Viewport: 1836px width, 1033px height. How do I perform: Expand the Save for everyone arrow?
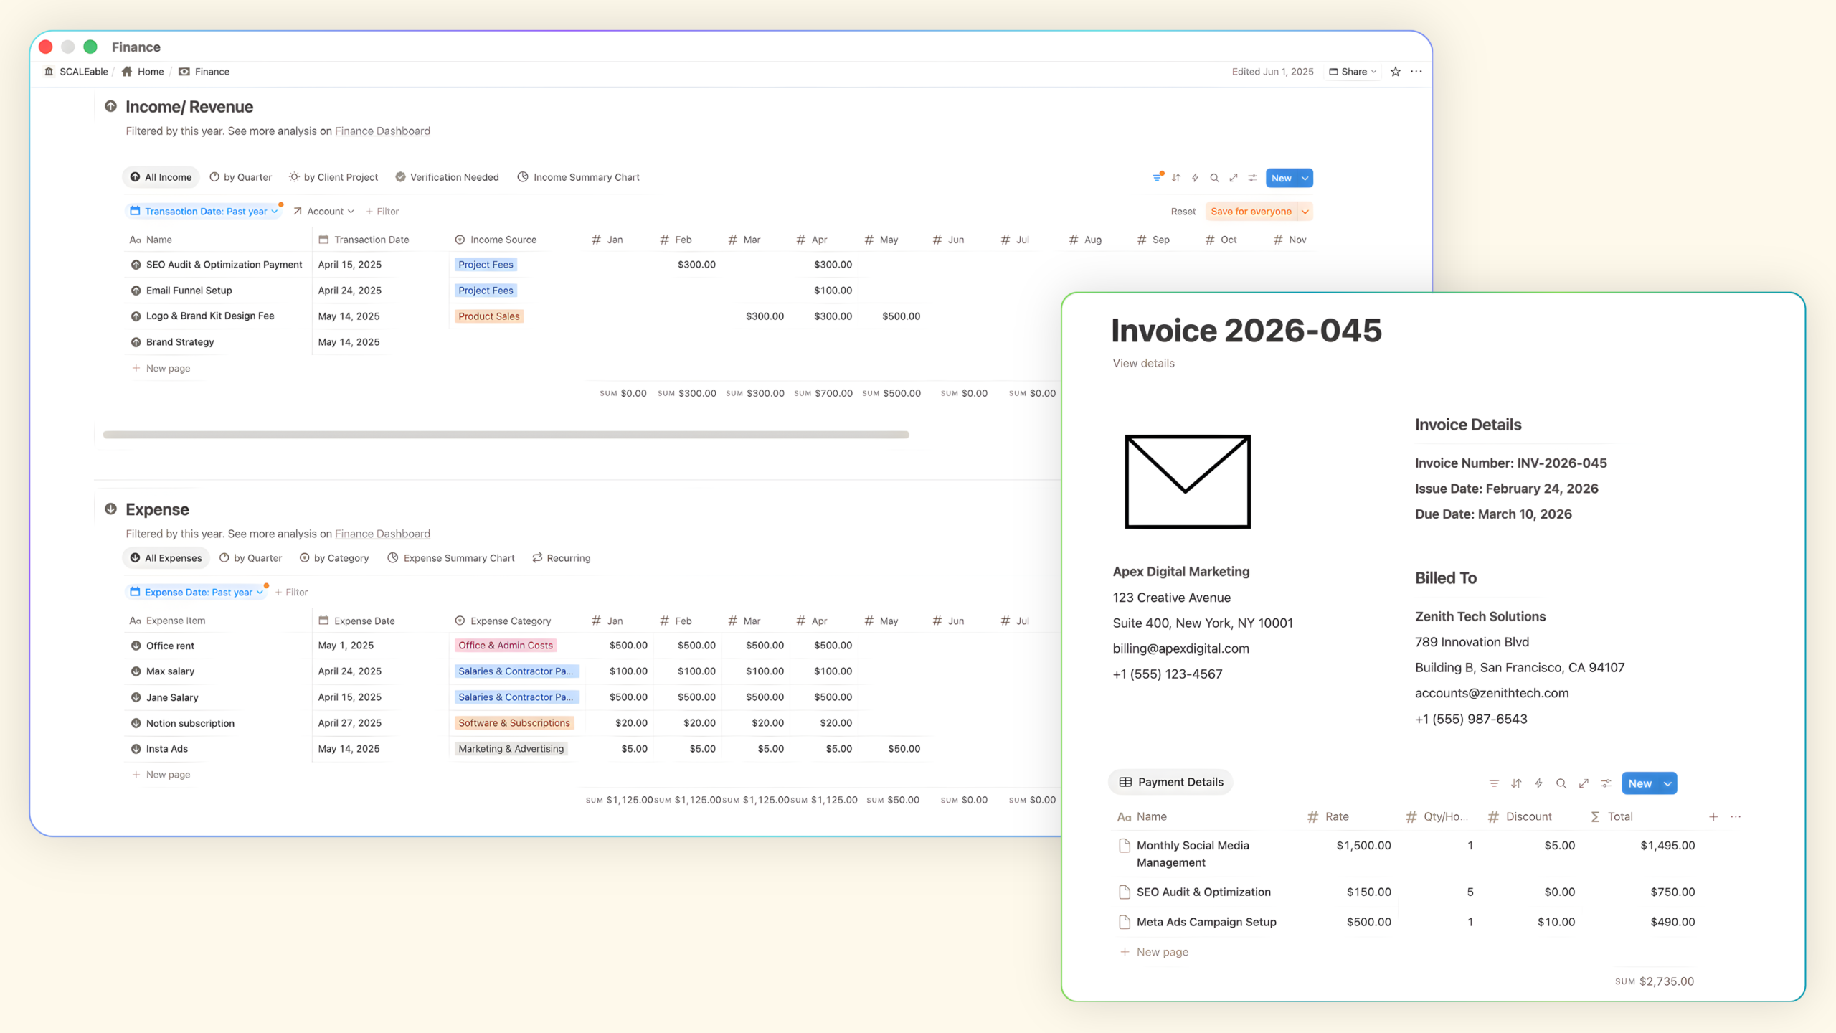click(x=1305, y=212)
